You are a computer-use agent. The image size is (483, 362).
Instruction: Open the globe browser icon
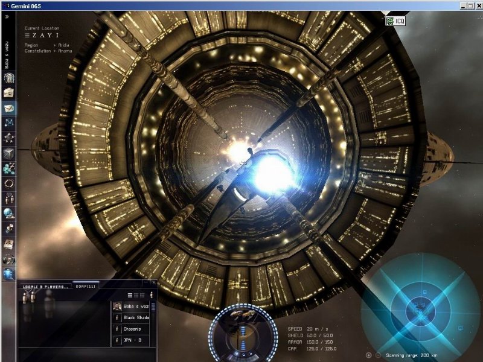point(9,214)
